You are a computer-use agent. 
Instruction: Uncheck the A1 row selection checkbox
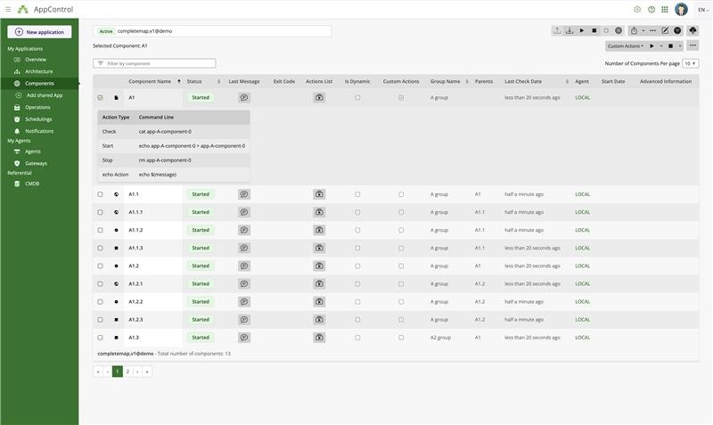(x=100, y=97)
